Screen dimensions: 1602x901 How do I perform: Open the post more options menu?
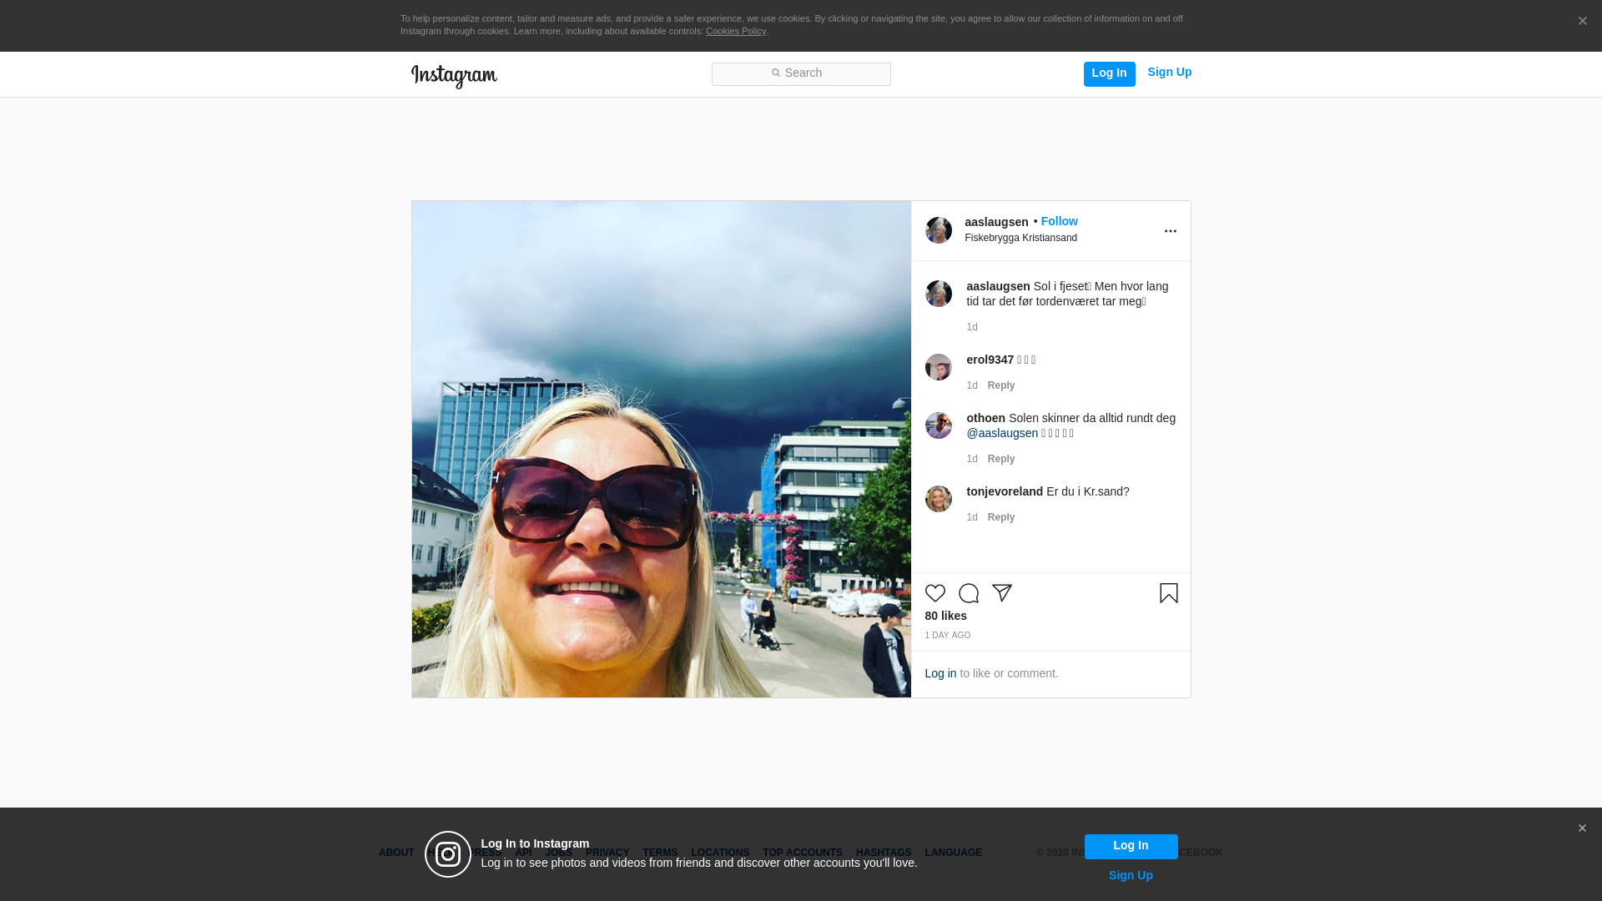tap(1170, 231)
